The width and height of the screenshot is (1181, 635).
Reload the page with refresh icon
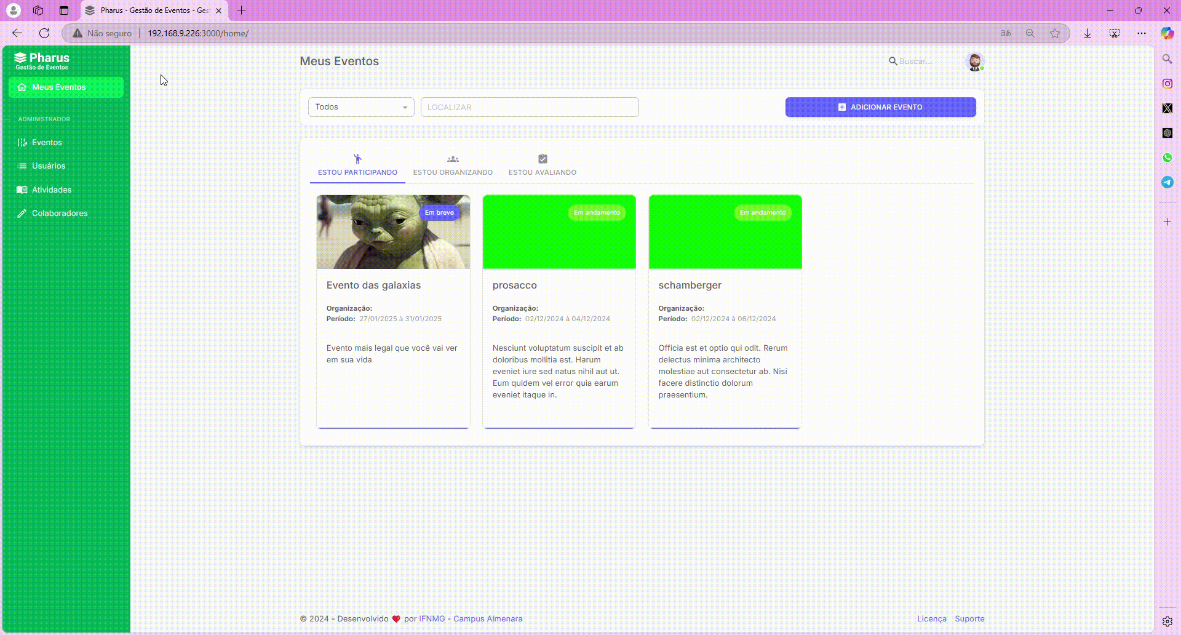(x=44, y=33)
